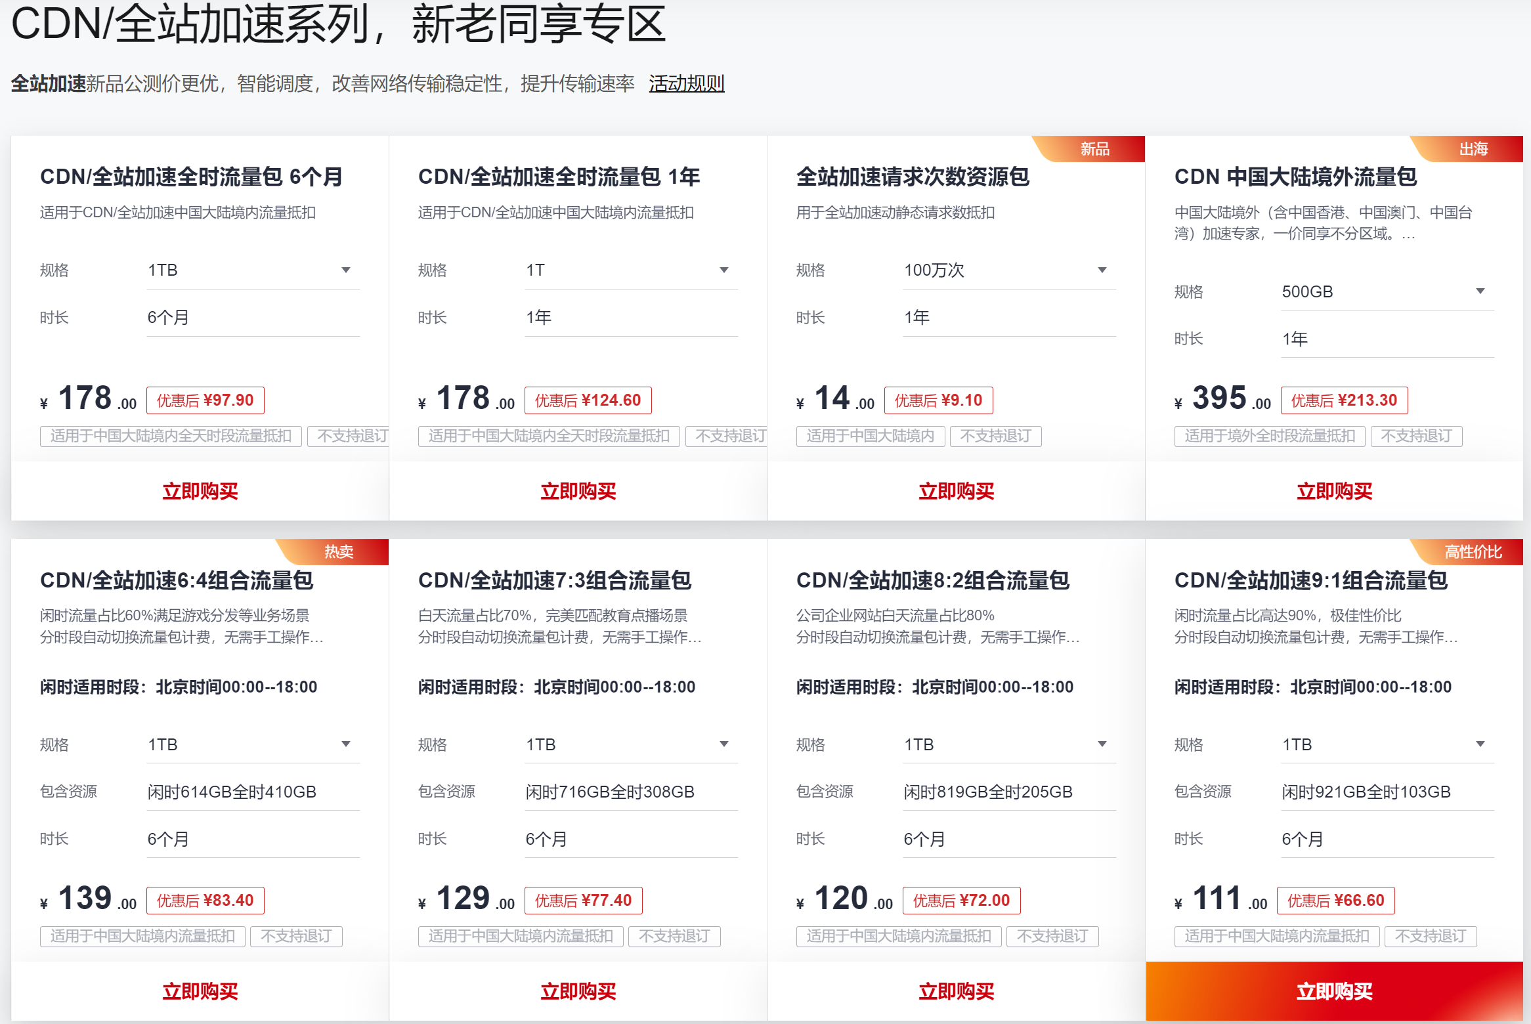Open the 500GB spec dropdown
This screenshot has width=1531, height=1024.
tap(1387, 291)
